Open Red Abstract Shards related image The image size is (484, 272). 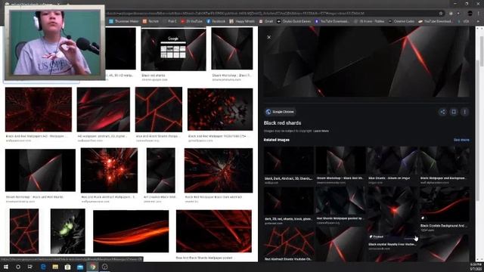(x=289, y=242)
